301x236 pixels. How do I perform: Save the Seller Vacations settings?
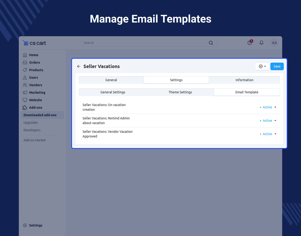pos(277,66)
